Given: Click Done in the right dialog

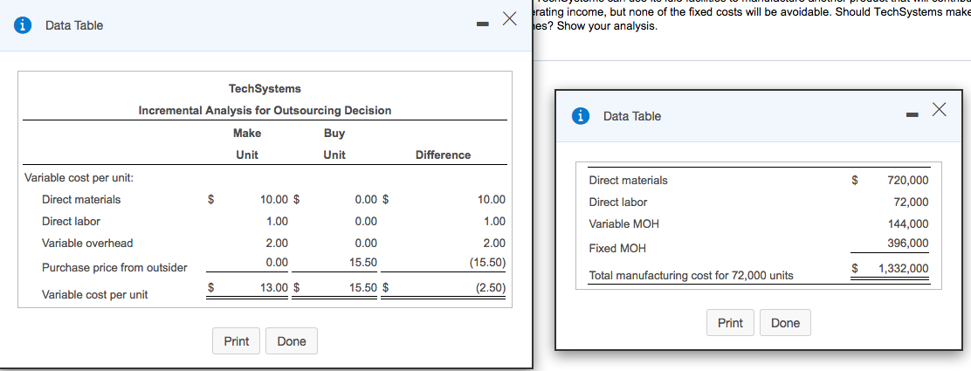Looking at the screenshot, I should pyautogui.click(x=785, y=323).
